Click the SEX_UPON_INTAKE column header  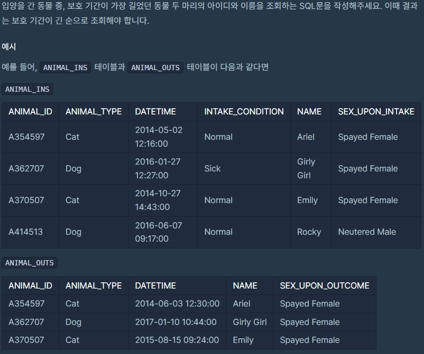click(376, 111)
